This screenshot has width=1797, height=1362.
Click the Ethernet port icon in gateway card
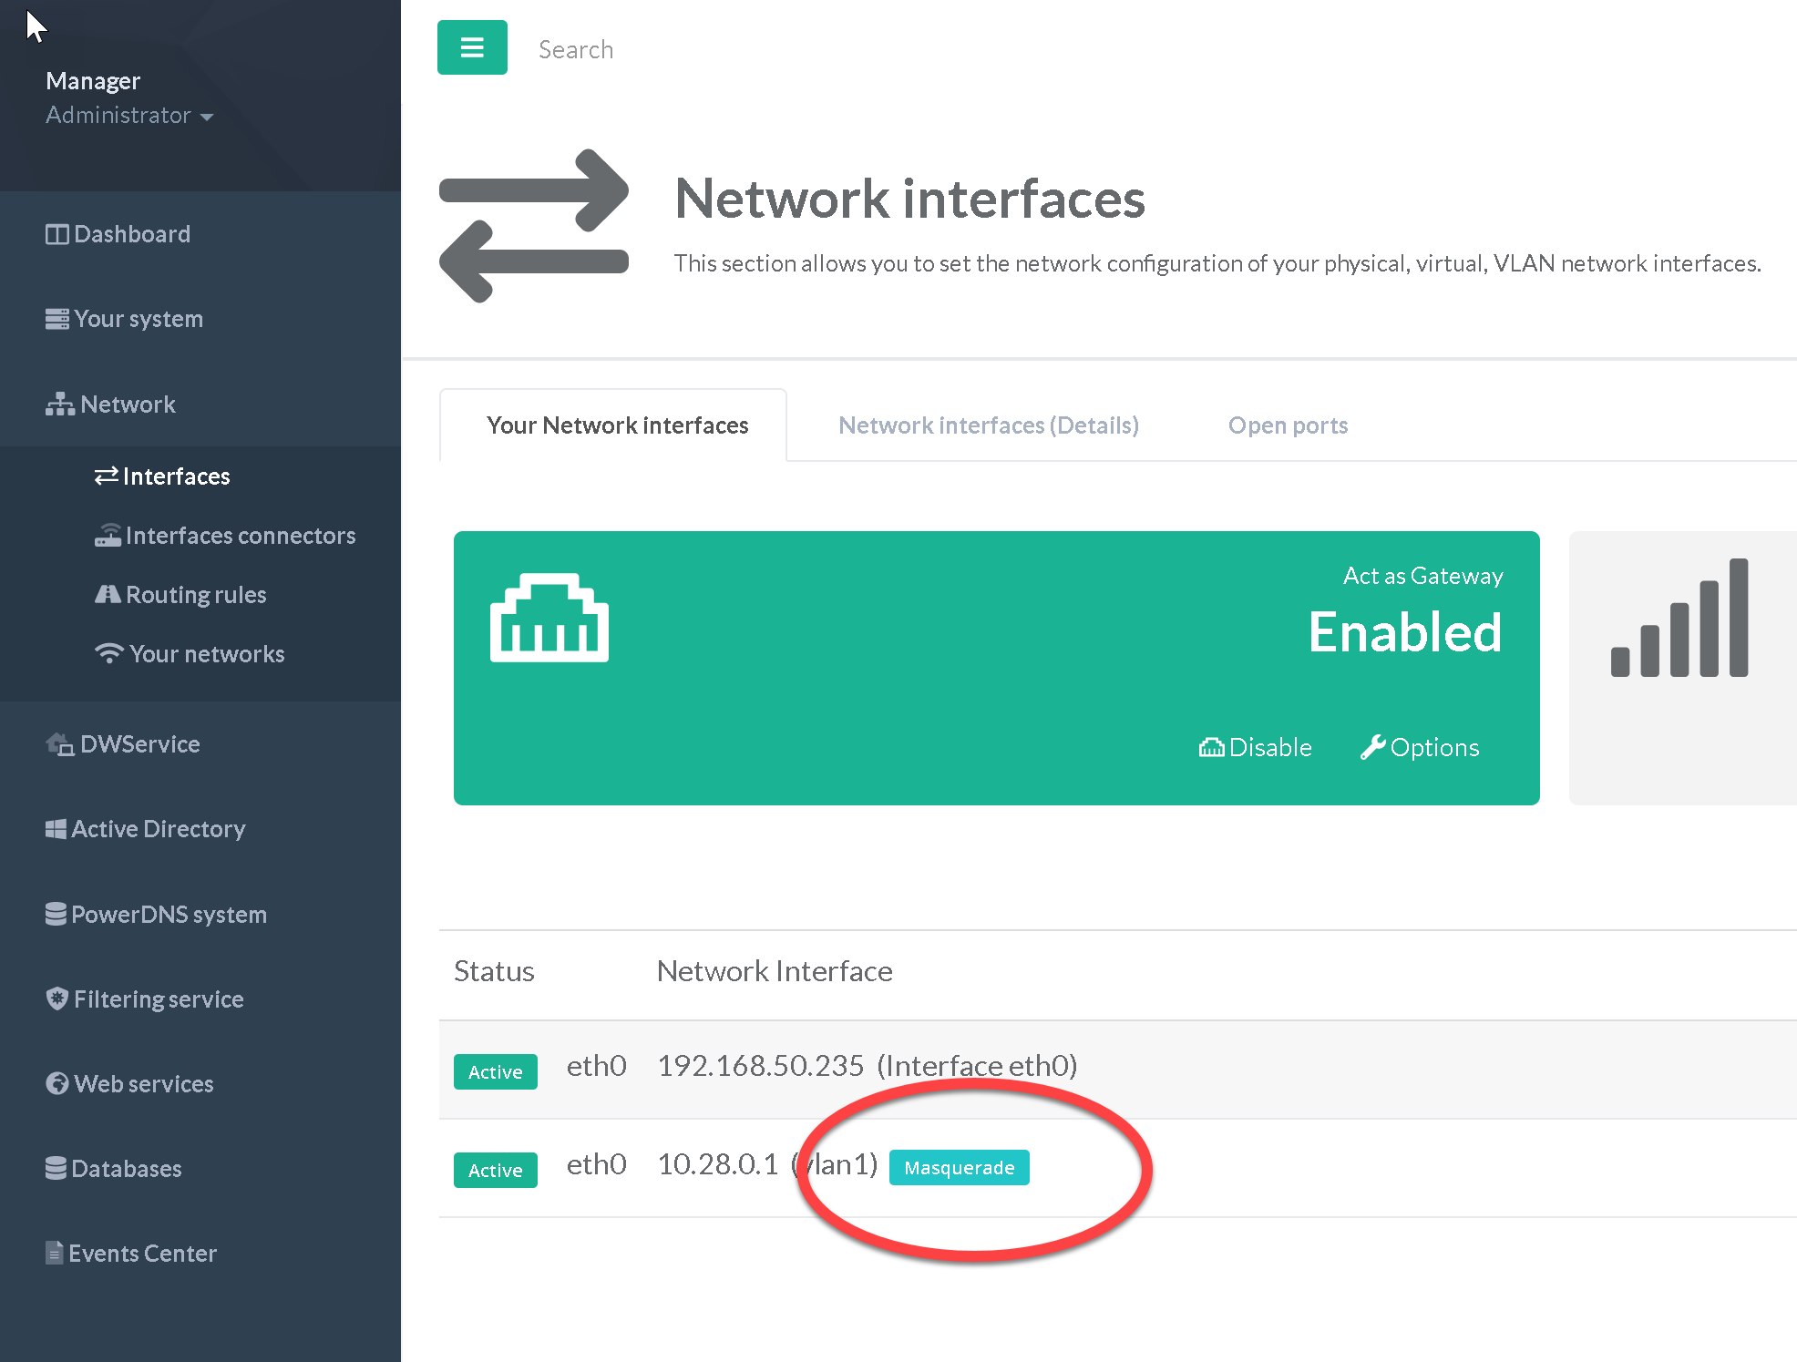[549, 618]
